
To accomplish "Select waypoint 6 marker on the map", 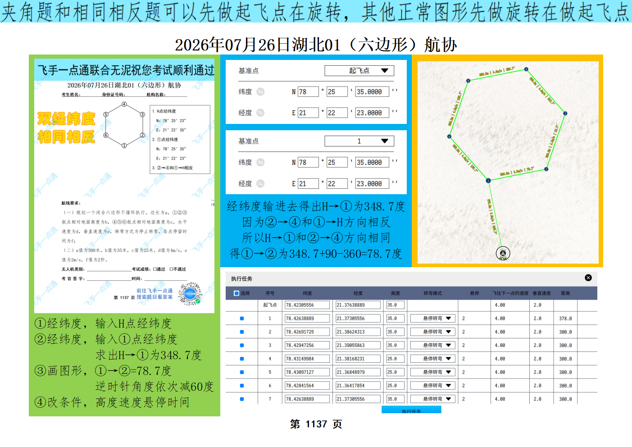I will pyautogui.click(x=449, y=137).
